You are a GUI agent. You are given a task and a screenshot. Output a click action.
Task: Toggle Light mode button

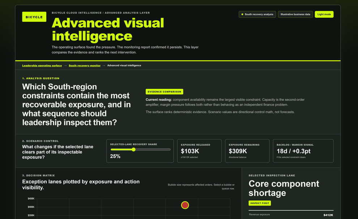(x=324, y=14)
